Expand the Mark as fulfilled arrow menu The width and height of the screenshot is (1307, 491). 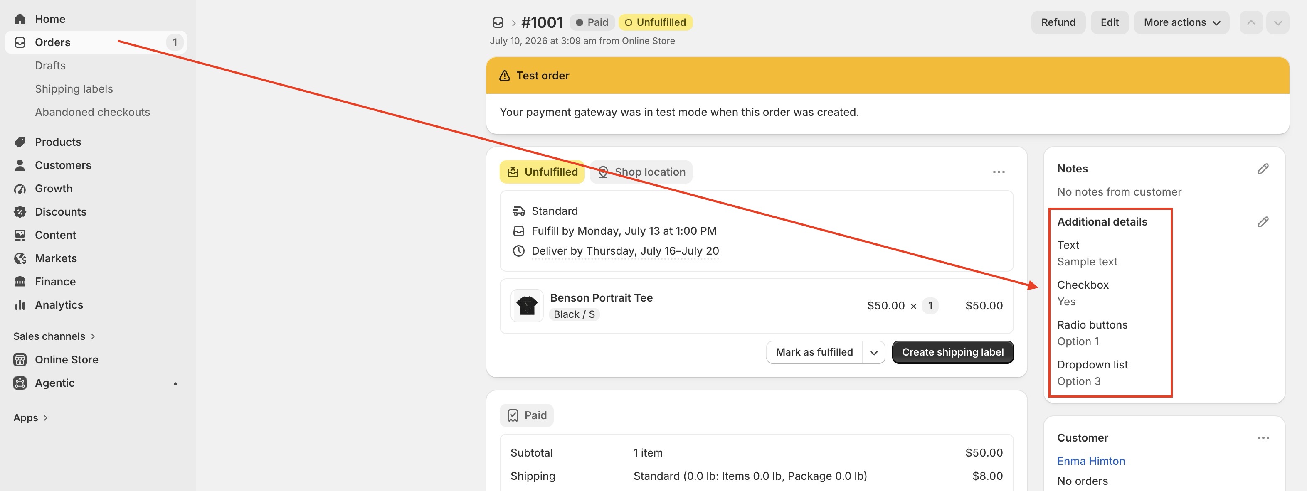[x=874, y=353]
